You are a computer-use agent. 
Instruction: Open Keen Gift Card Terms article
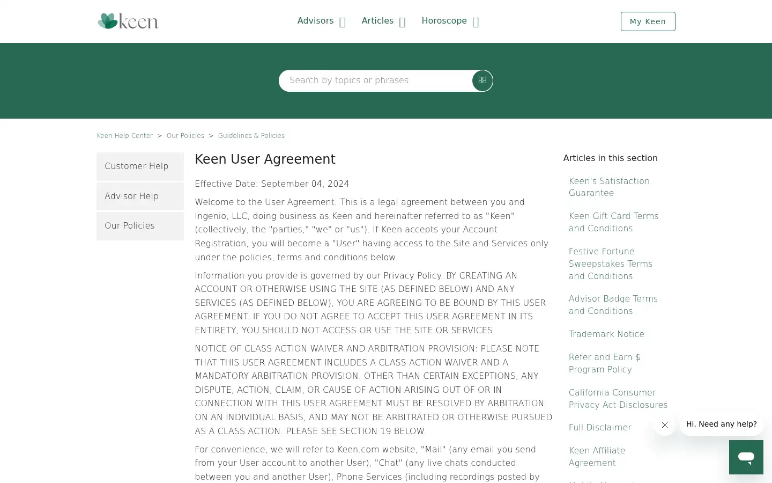coord(613,222)
